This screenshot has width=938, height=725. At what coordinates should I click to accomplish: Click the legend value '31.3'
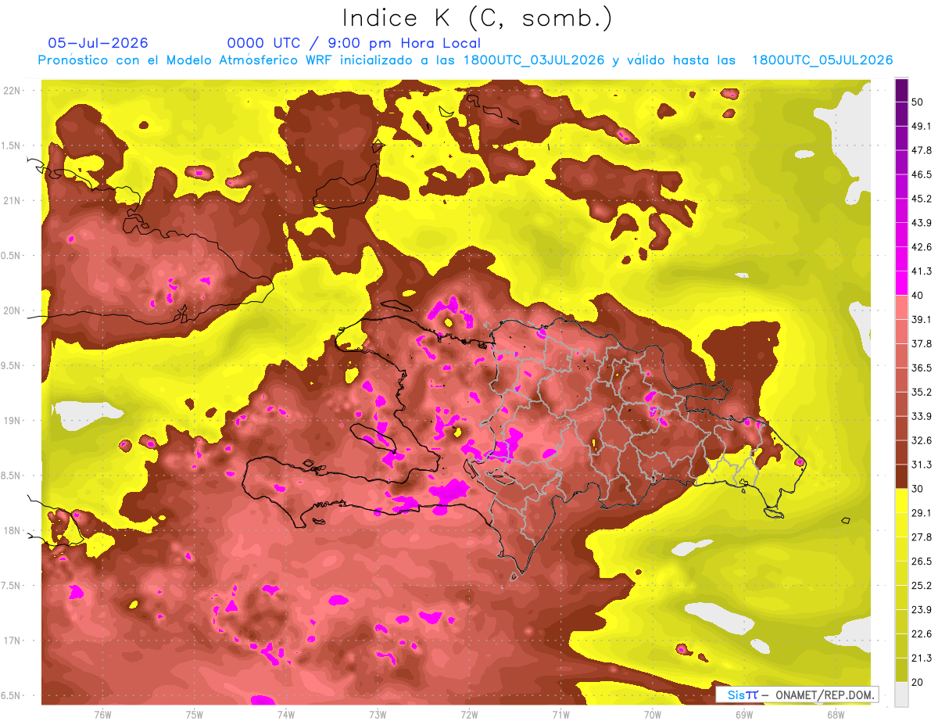[x=921, y=465]
